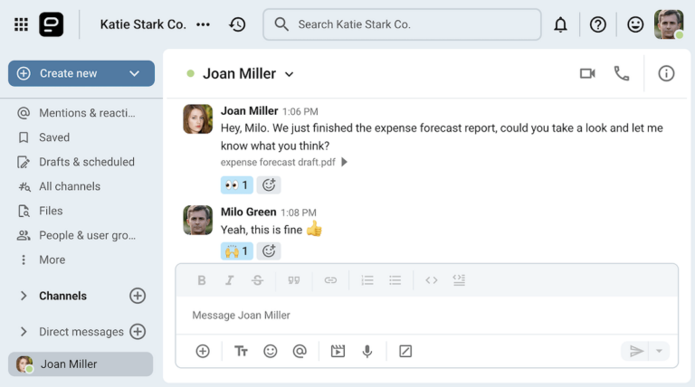Mention someone with @ icon
Image resolution: width=695 pixels, height=387 pixels.
click(x=300, y=351)
